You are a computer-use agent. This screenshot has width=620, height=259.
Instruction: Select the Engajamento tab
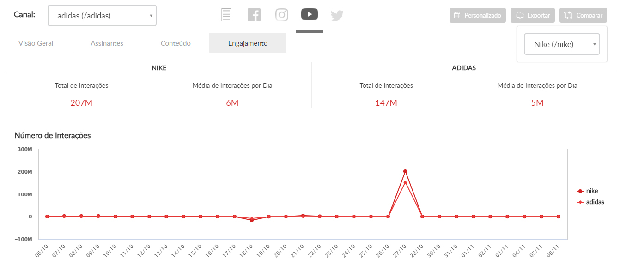pyautogui.click(x=248, y=43)
